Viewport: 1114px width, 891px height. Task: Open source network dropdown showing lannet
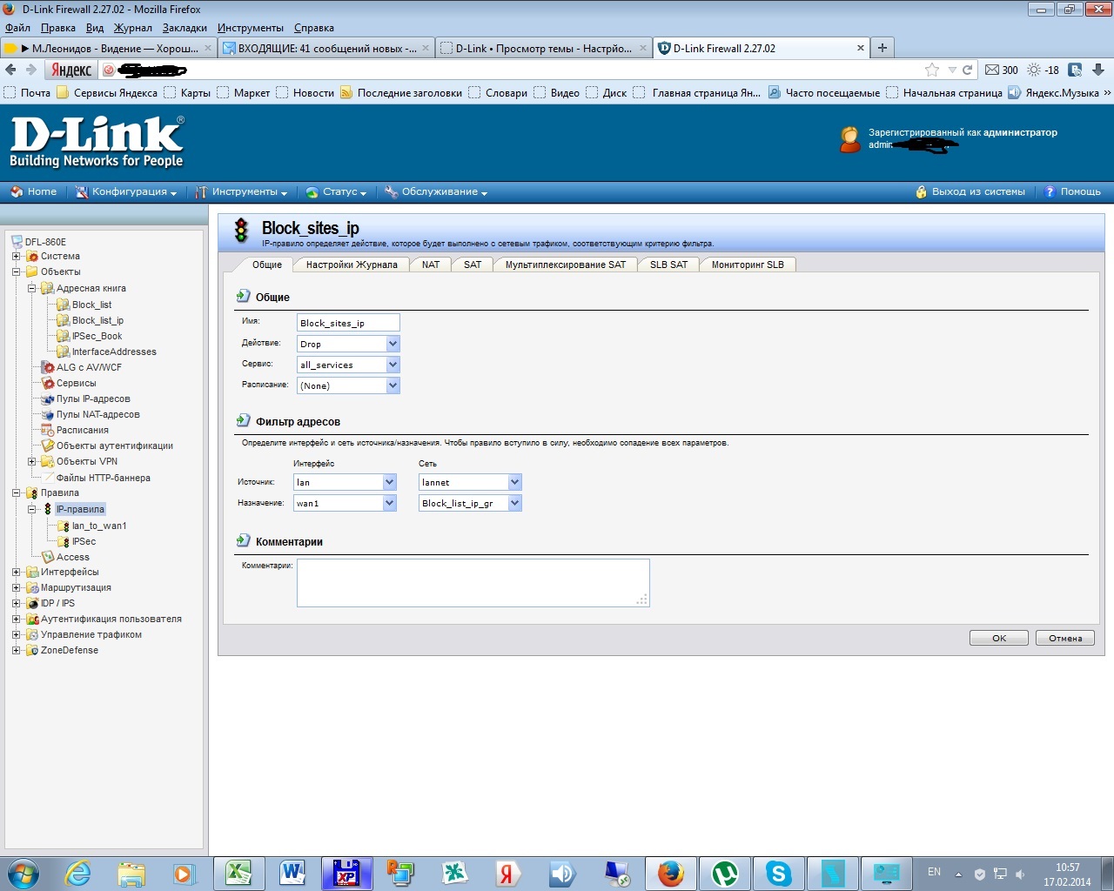[470, 482]
